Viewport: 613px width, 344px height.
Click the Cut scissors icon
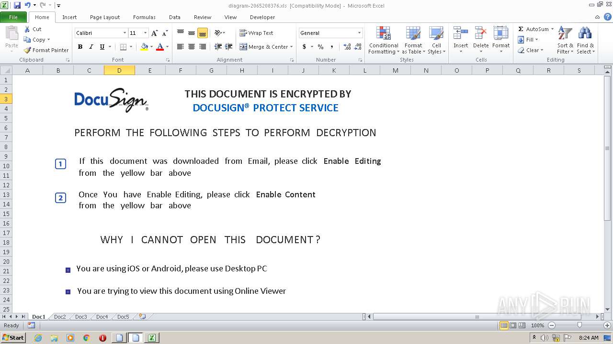[27, 29]
